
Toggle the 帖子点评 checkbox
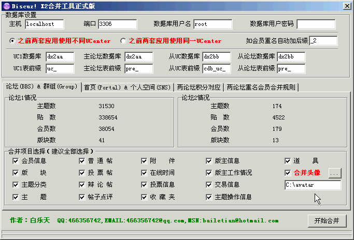82,197
